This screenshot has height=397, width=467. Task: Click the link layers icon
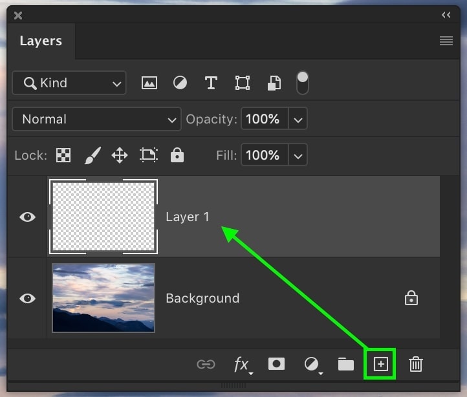tap(206, 365)
